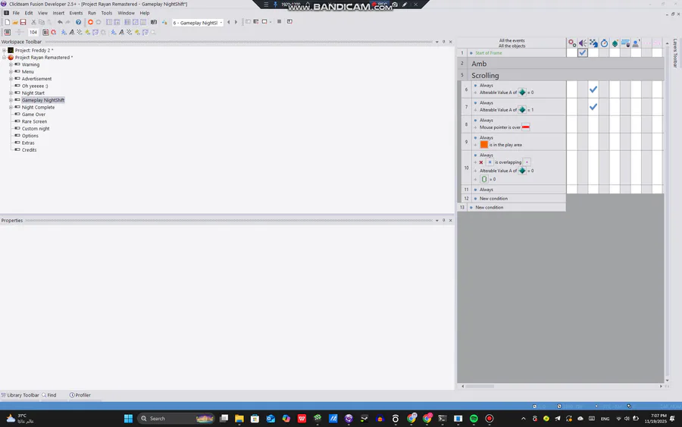This screenshot has width=682, height=427.
Task: Create a new file with New icon
Action: tap(8, 22)
